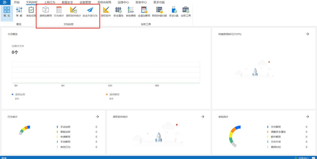Select the 审批模板 ribbon icon
The width and height of the screenshot is (317, 159).
[131, 12]
